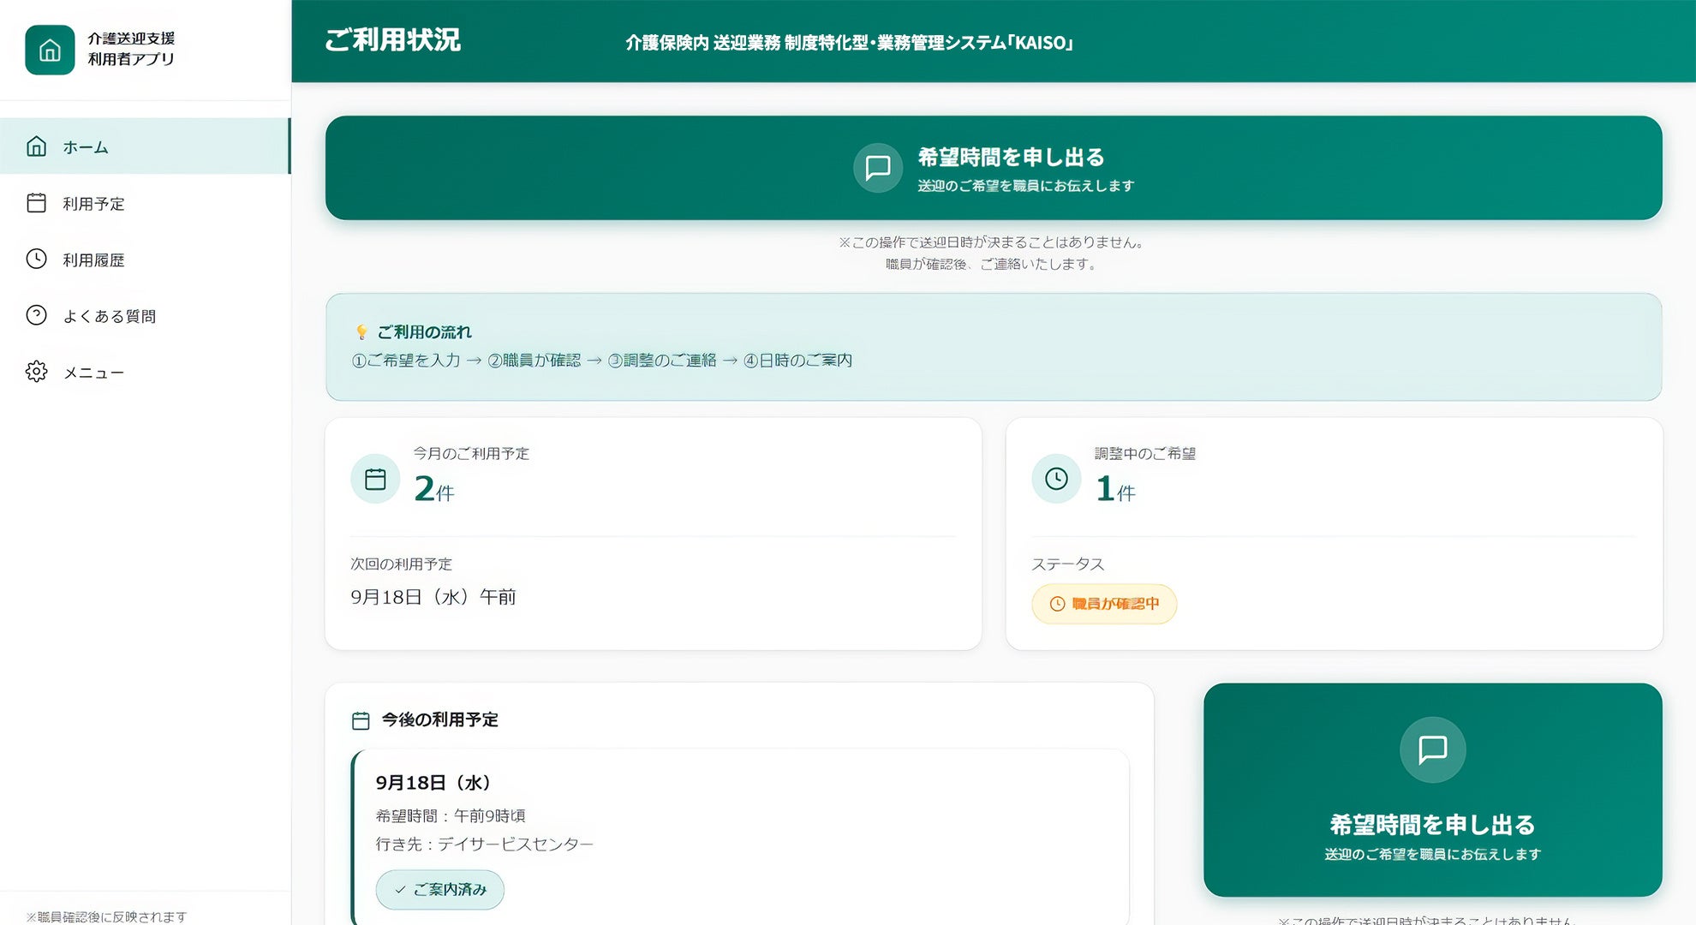This screenshot has width=1696, height=925.
Task: Open よくある質問 from sidebar
Action: [109, 316]
